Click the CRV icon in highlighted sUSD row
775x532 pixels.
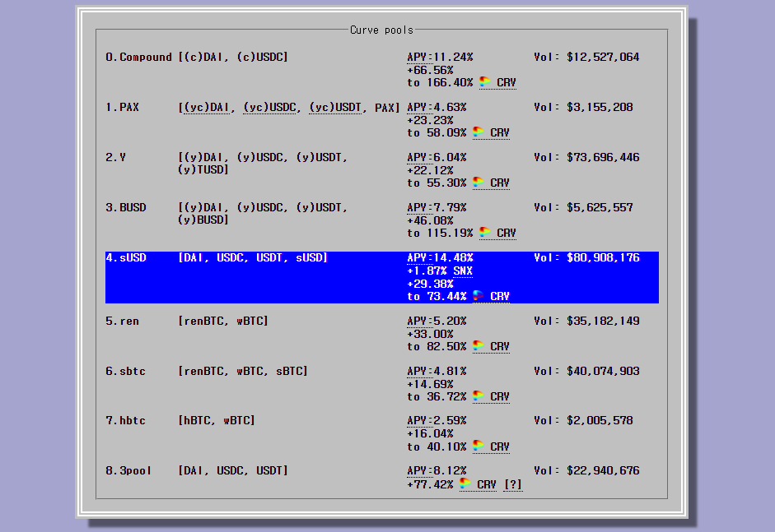(479, 296)
